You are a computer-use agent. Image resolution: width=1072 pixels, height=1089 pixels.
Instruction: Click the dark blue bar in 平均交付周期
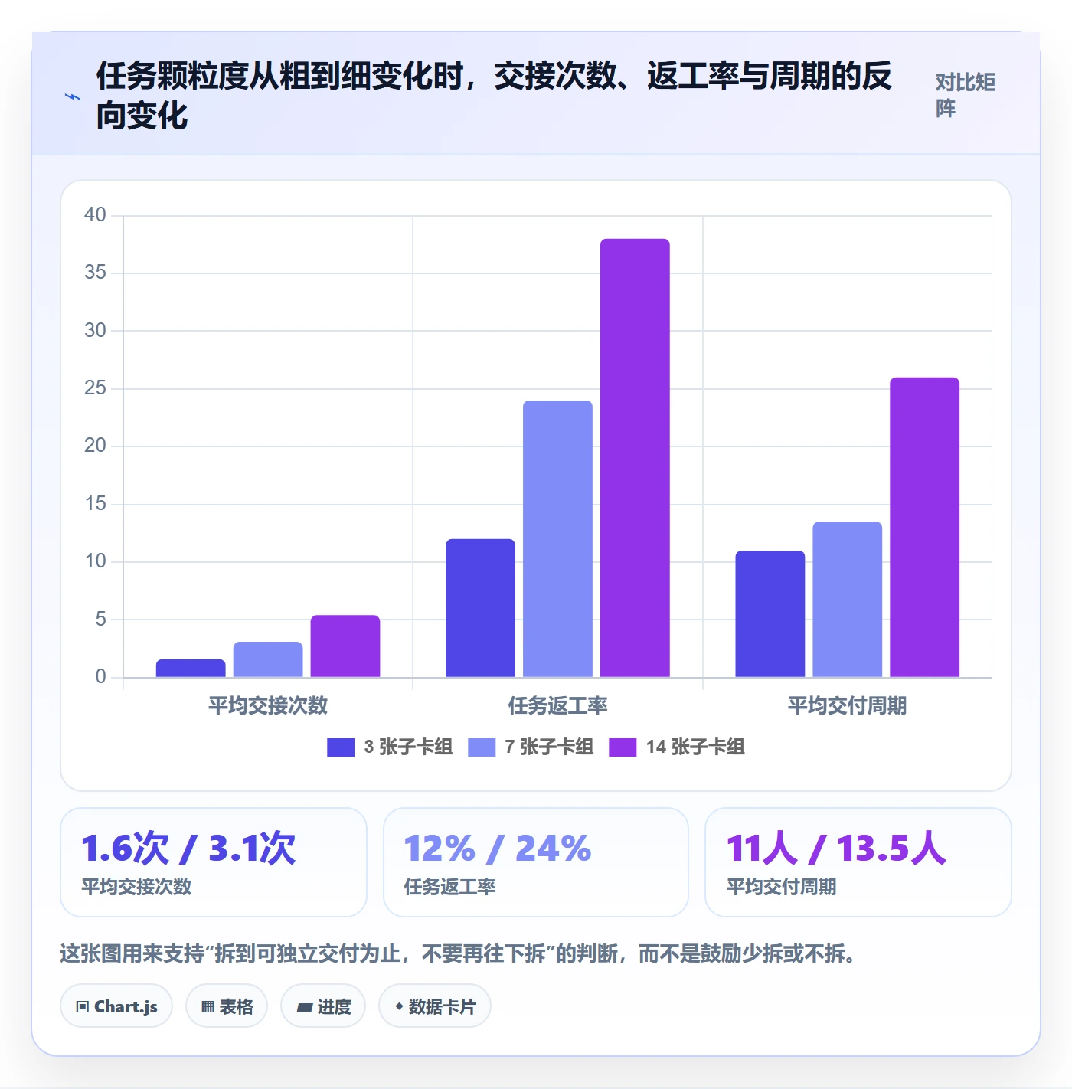(770, 614)
